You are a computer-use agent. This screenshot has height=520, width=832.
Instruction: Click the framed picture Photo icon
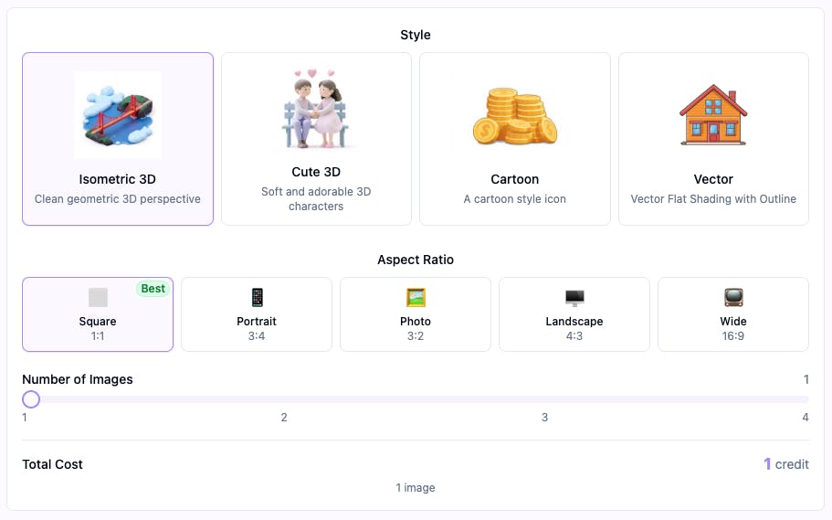point(416,297)
